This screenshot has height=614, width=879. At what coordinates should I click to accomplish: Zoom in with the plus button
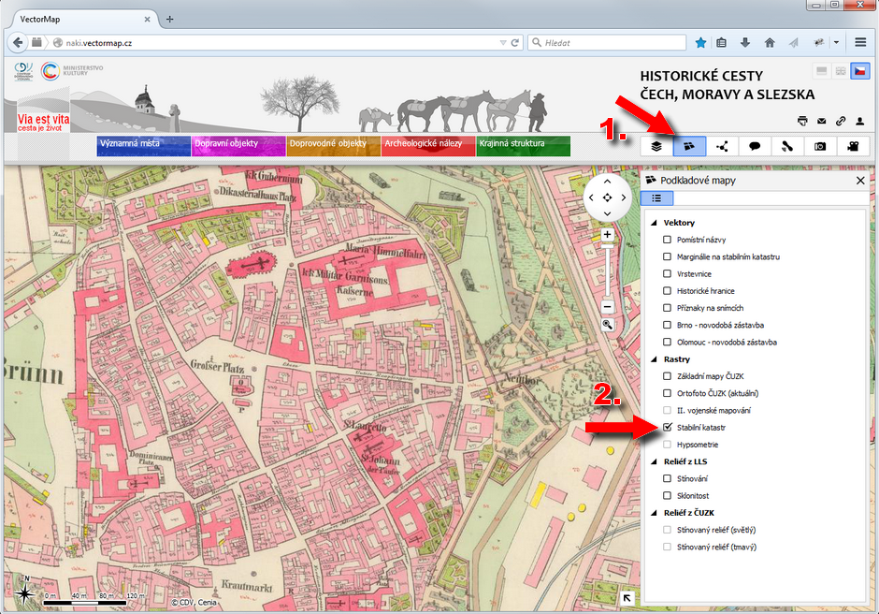(x=607, y=235)
